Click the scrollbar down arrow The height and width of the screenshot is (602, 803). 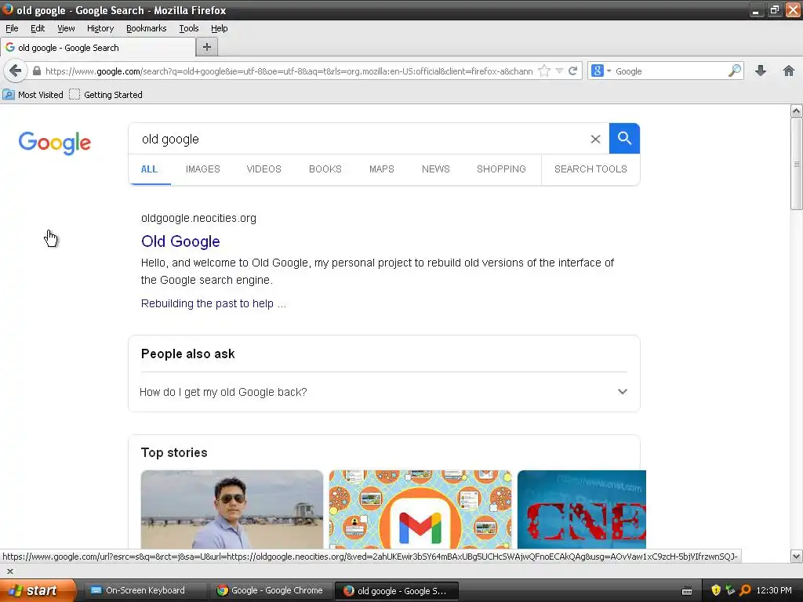point(797,556)
